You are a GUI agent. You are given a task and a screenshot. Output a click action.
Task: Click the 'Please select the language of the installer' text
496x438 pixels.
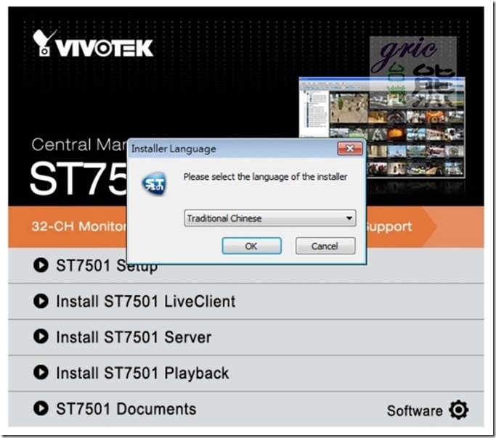pyautogui.click(x=265, y=176)
